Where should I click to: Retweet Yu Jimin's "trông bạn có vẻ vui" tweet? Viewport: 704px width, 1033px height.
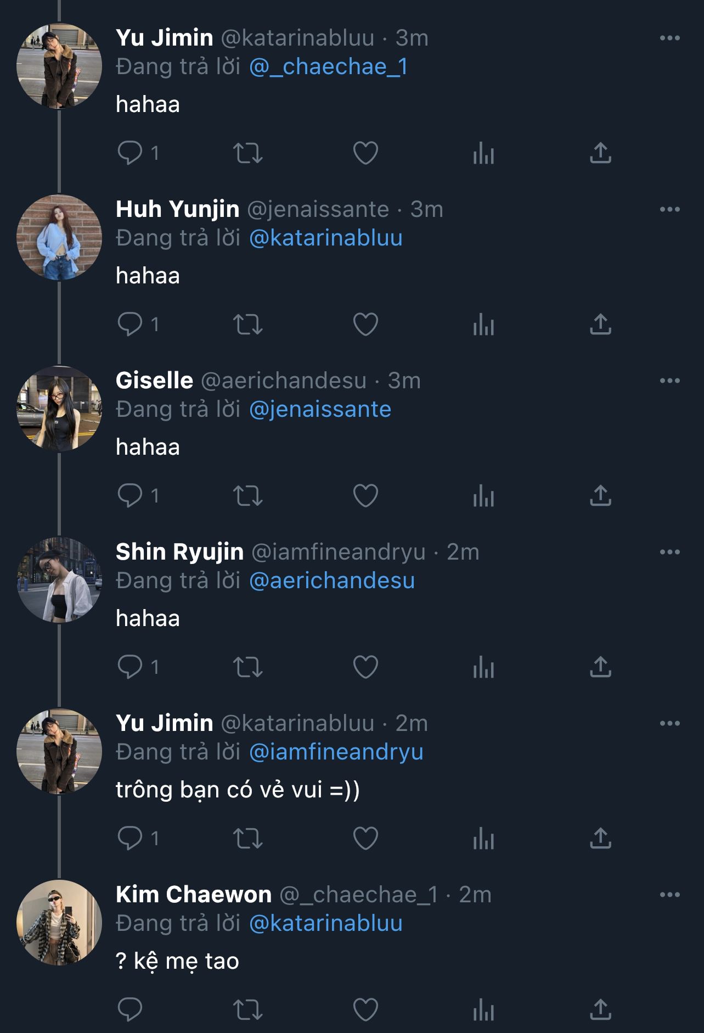click(x=248, y=838)
